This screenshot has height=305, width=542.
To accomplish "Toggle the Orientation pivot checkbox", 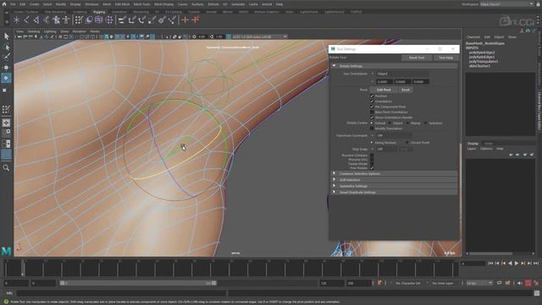I will point(372,102).
